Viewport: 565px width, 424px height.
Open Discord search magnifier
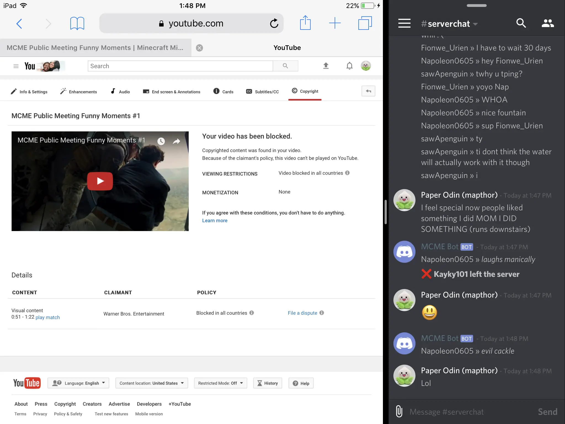521,23
